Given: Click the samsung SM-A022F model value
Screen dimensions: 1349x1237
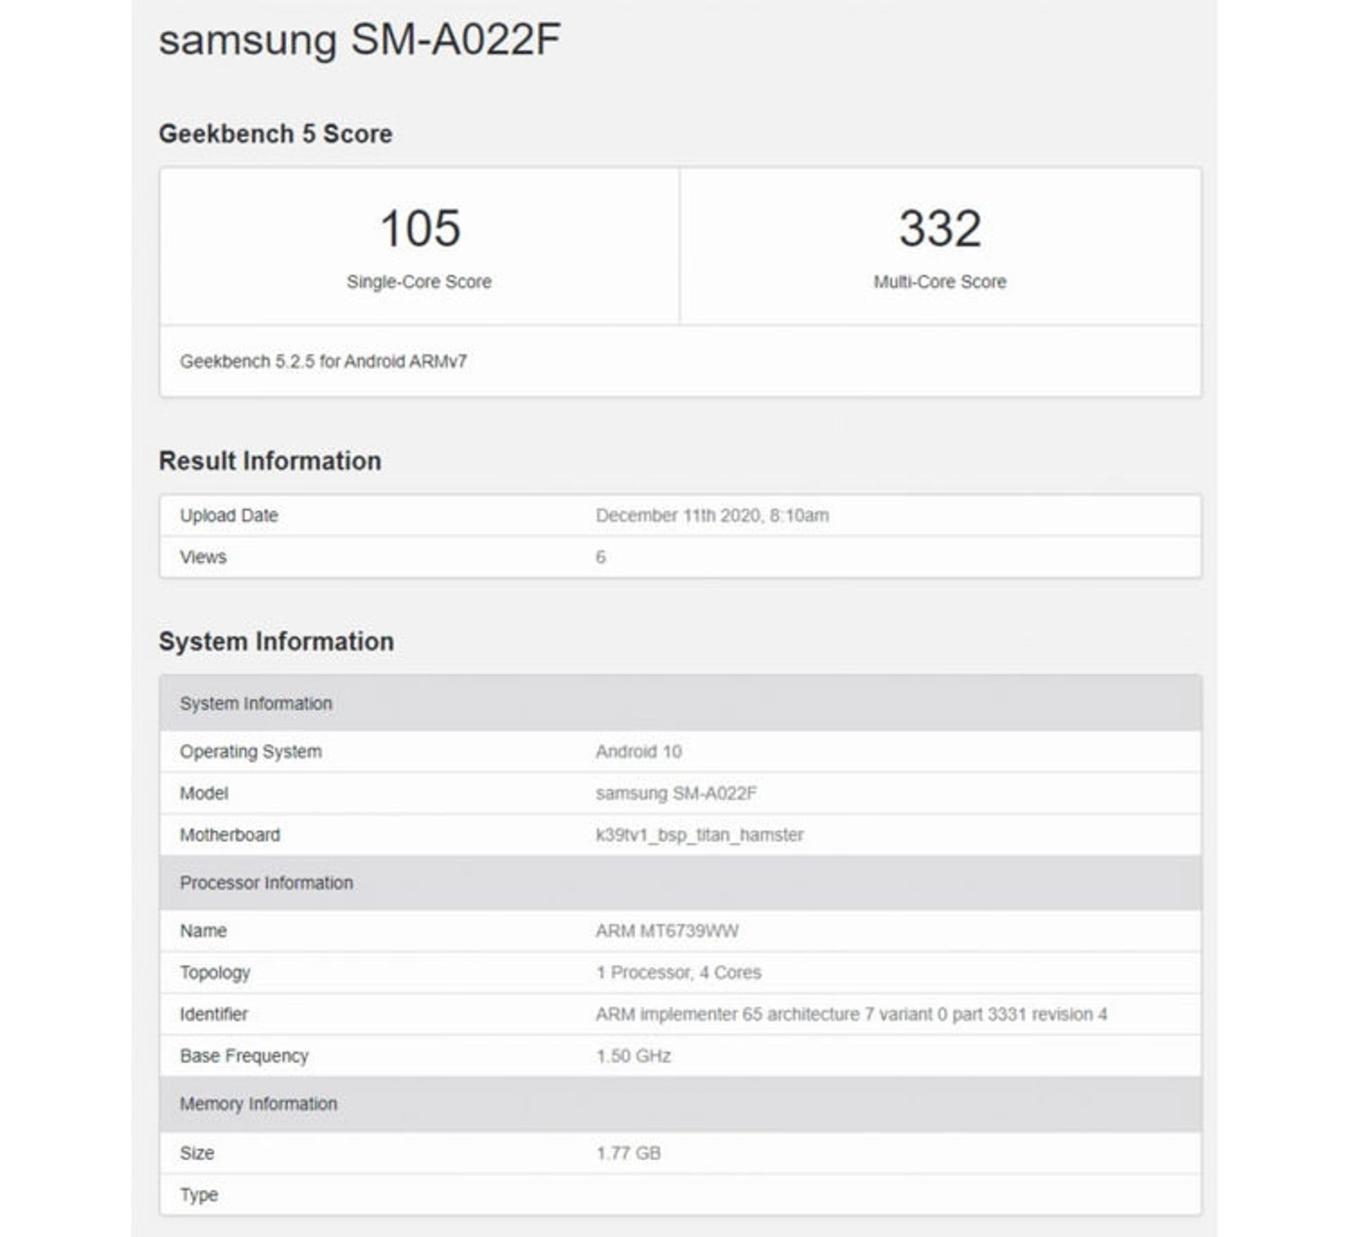Looking at the screenshot, I should click(x=676, y=793).
